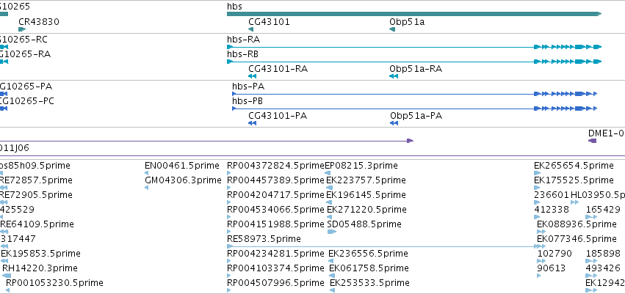Click the EK265654.5prime EST glyph

pos(538,173)
